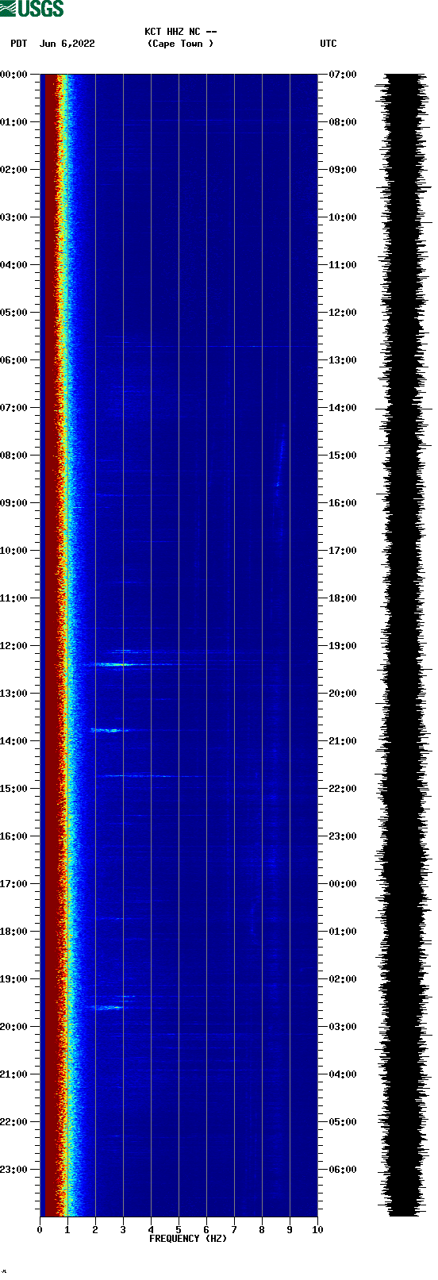Image resolution: width=438 pixels, height=1280 pixels.
Task: Click the 22:00 PDT time label
Action: click(x=14, y=1122)
